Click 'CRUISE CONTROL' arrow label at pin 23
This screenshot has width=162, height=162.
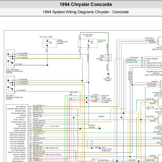55,155
